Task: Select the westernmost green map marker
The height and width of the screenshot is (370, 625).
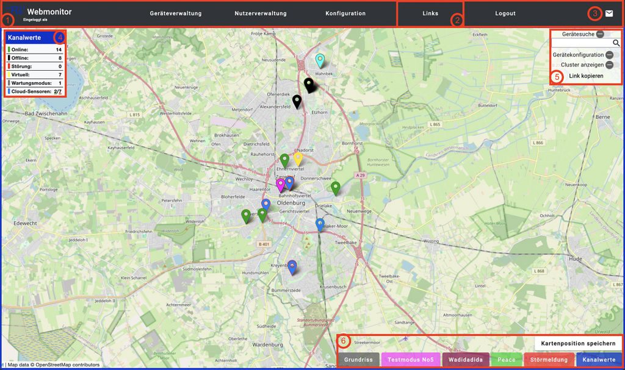Action: [x=246, y=216]
